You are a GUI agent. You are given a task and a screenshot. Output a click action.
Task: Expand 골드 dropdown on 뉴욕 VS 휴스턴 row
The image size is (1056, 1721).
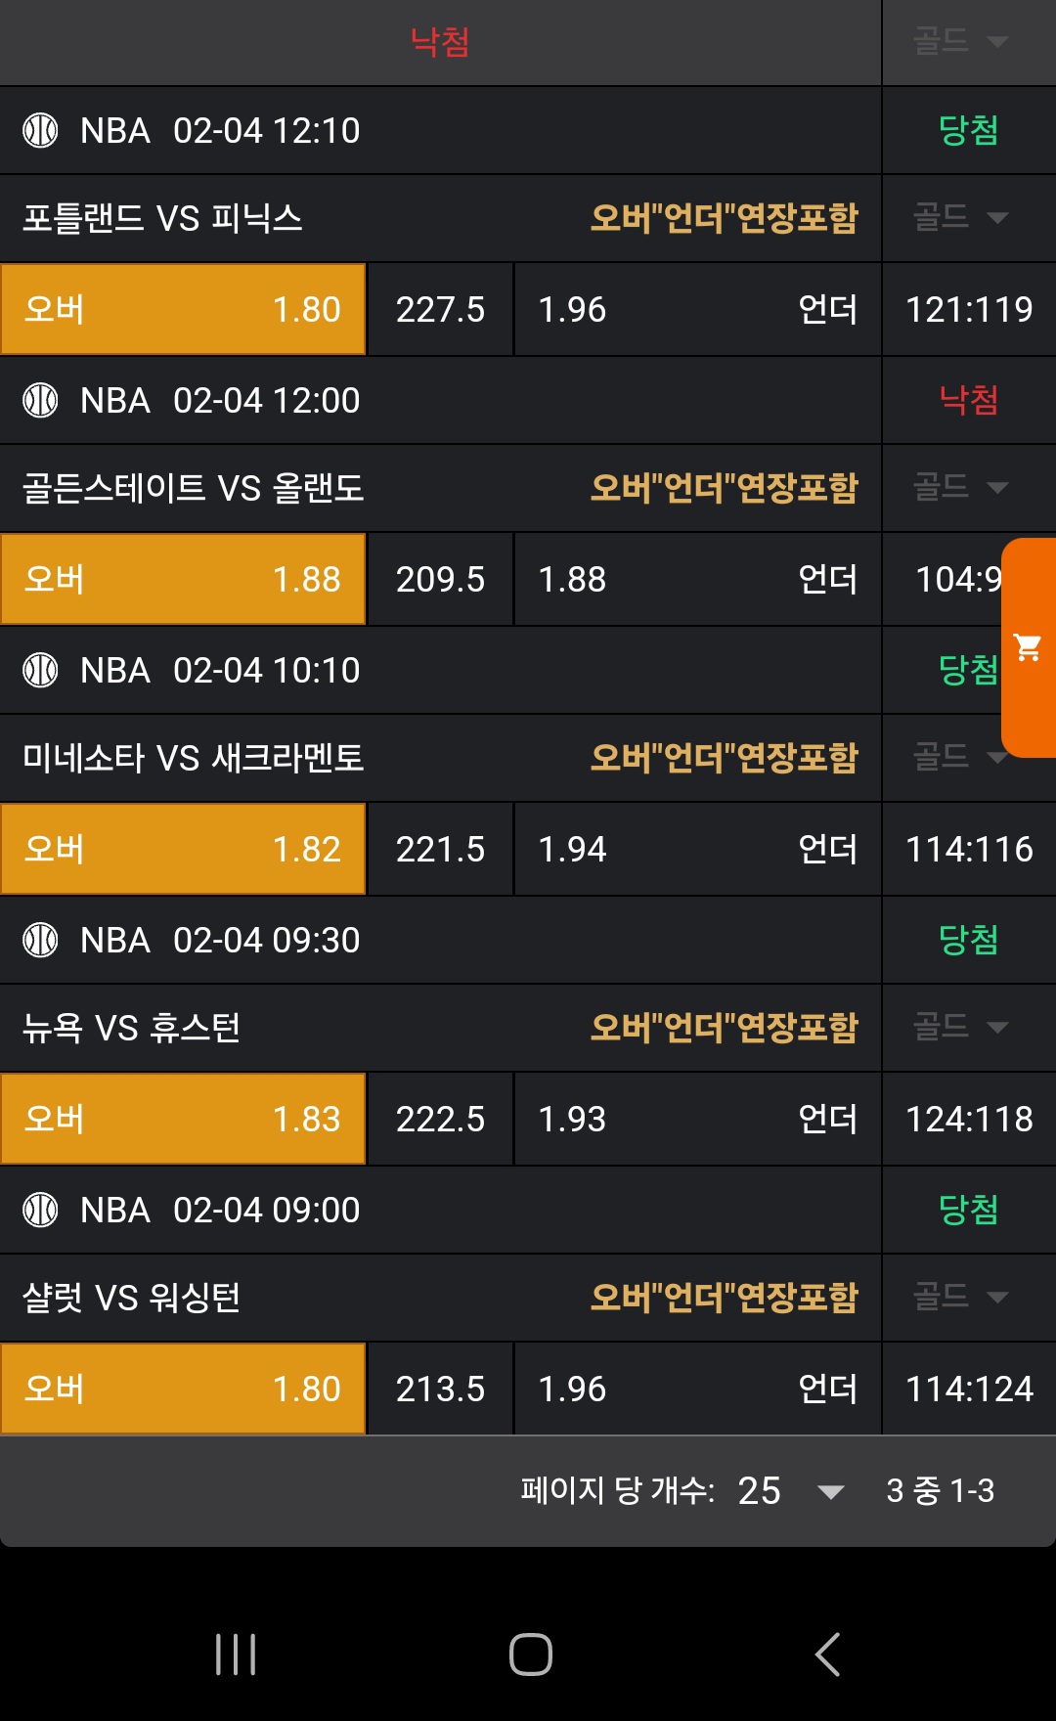click(960, 1027)
